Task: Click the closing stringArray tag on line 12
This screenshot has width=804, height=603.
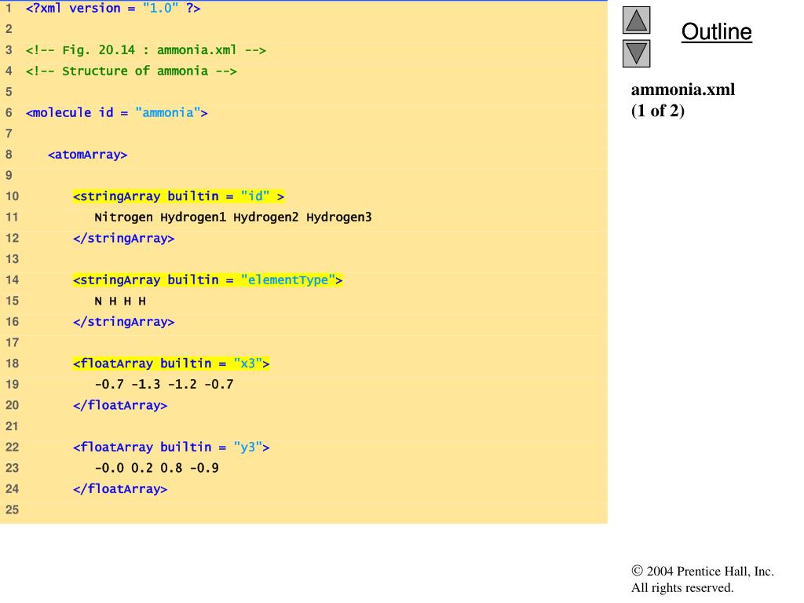Action: coord(123,239)
